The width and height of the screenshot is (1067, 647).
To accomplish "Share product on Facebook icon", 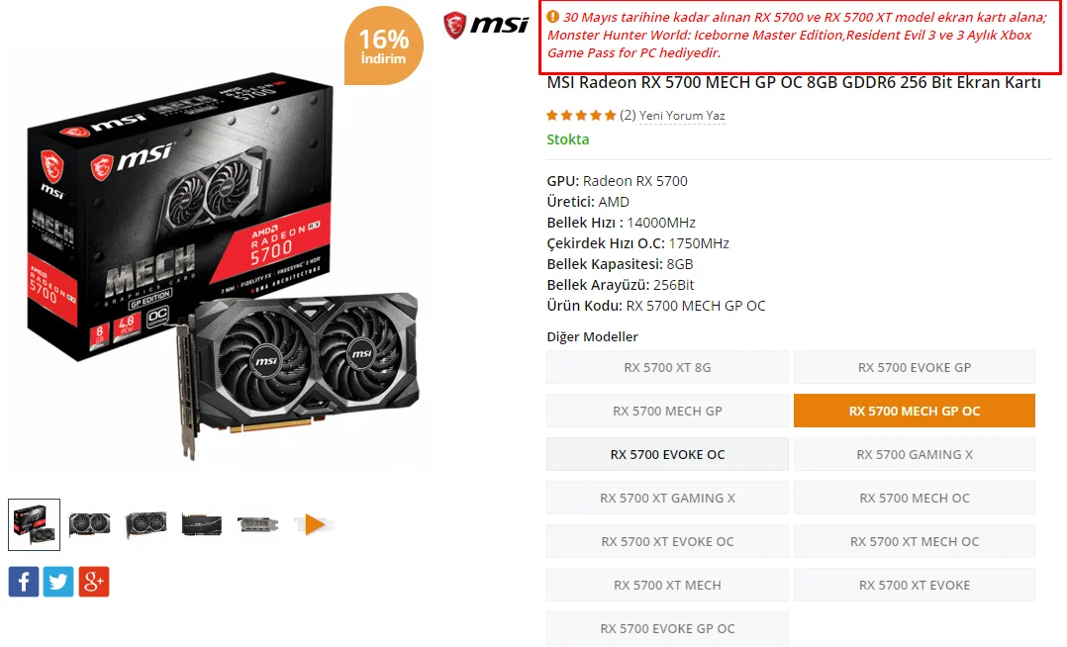I will [24, 582].
